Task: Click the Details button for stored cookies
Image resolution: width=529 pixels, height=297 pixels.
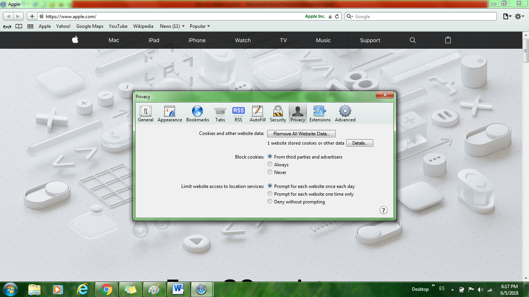Action: pyautogui.click(x=360, y=143)
